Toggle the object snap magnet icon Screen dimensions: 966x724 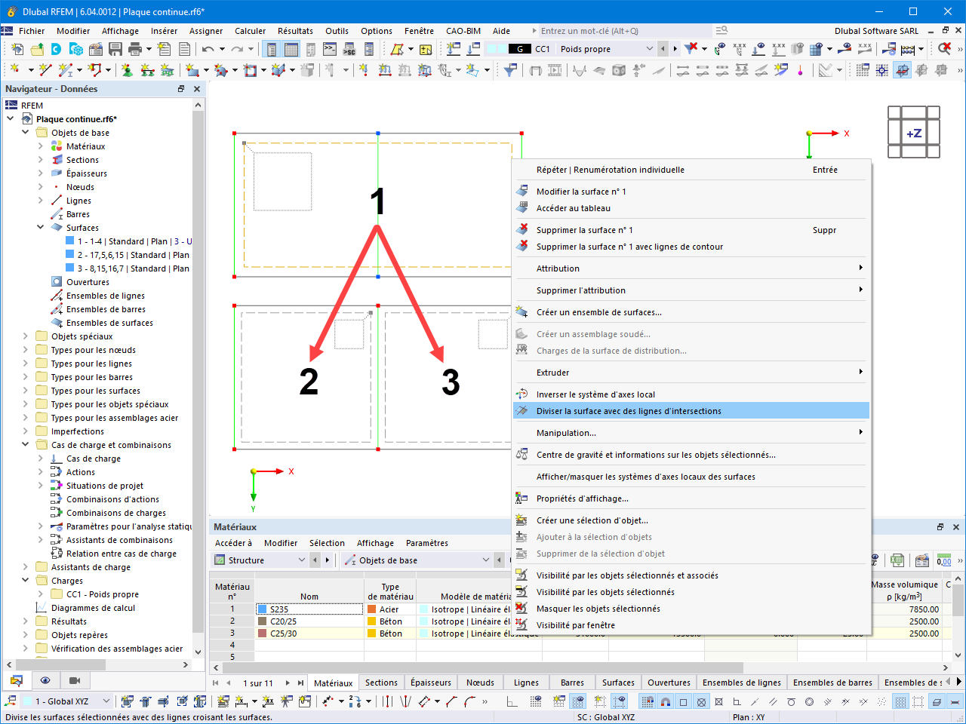(x=665, y=701)
